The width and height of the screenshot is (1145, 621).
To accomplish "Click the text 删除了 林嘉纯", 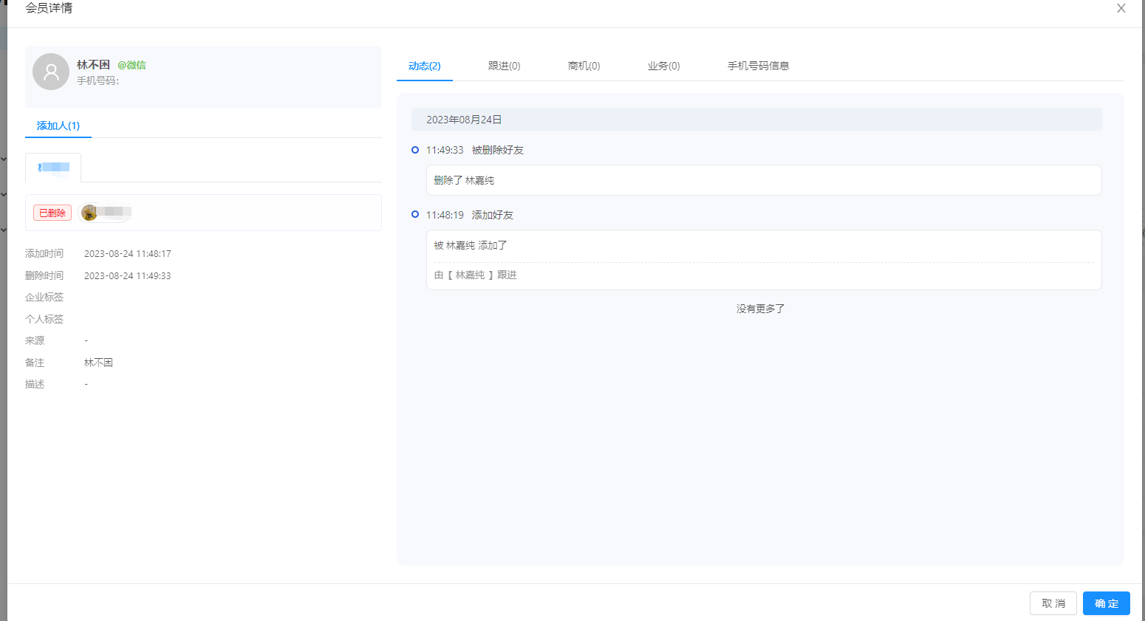I will [x=464, y=180].
